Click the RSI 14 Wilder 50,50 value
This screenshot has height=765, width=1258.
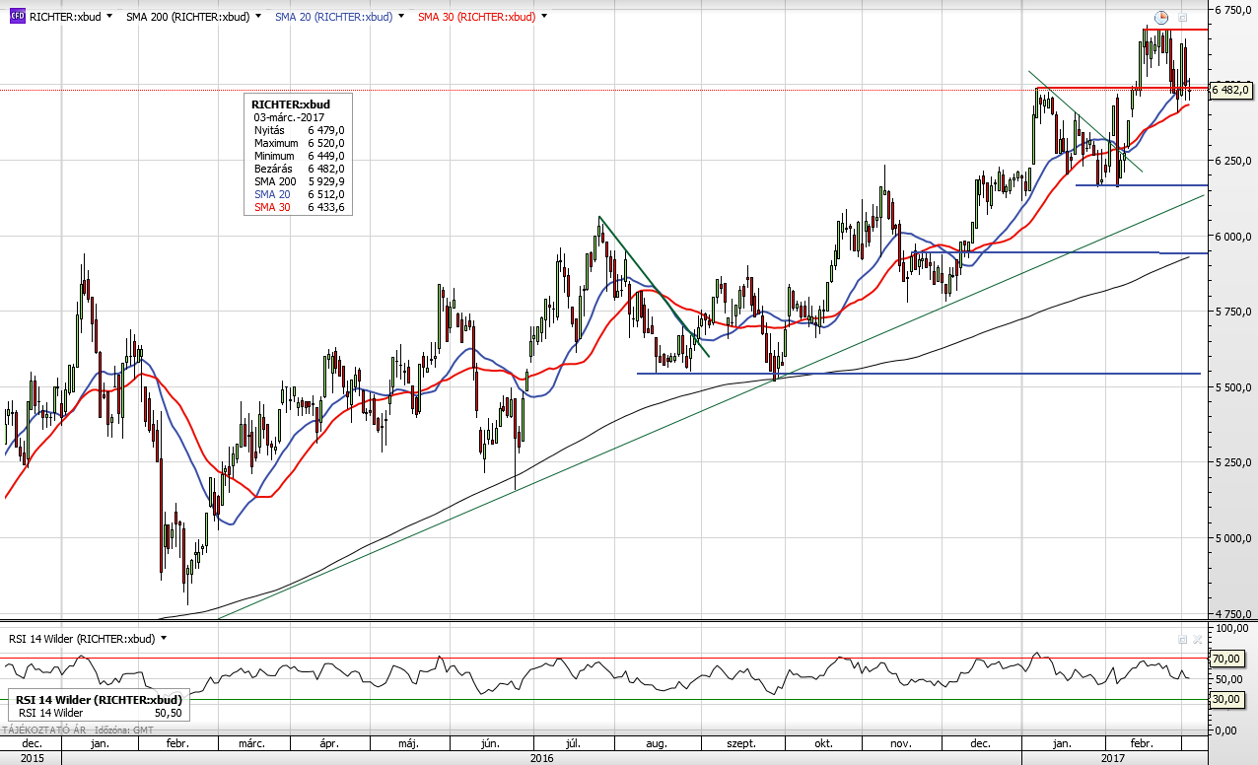(169, 713)
